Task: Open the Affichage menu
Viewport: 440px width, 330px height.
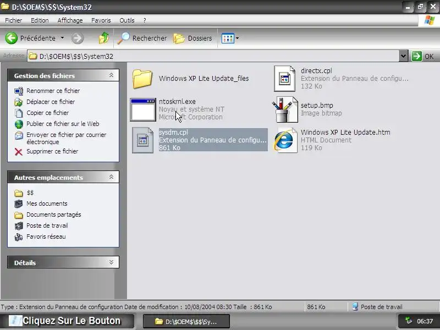Action: [x=70, y=20]
